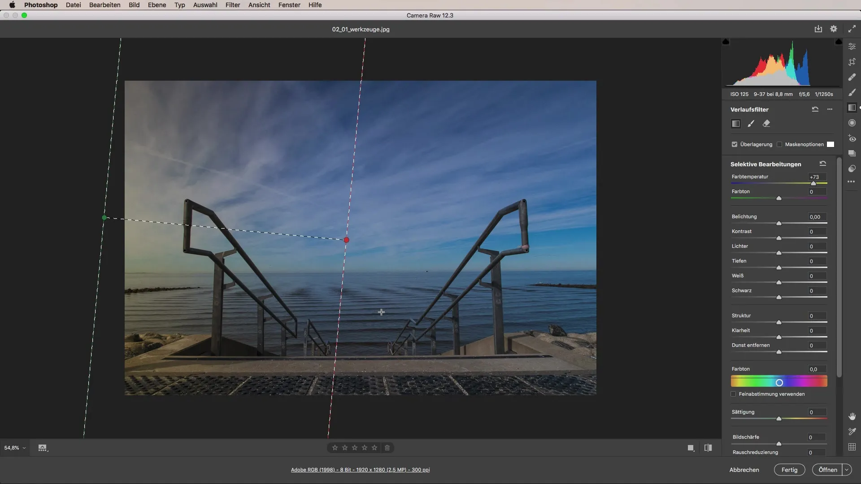The height and width of the screenshot is (484, 861).
Task: Delete image with trash icon
Action: [x=387, y=448]
